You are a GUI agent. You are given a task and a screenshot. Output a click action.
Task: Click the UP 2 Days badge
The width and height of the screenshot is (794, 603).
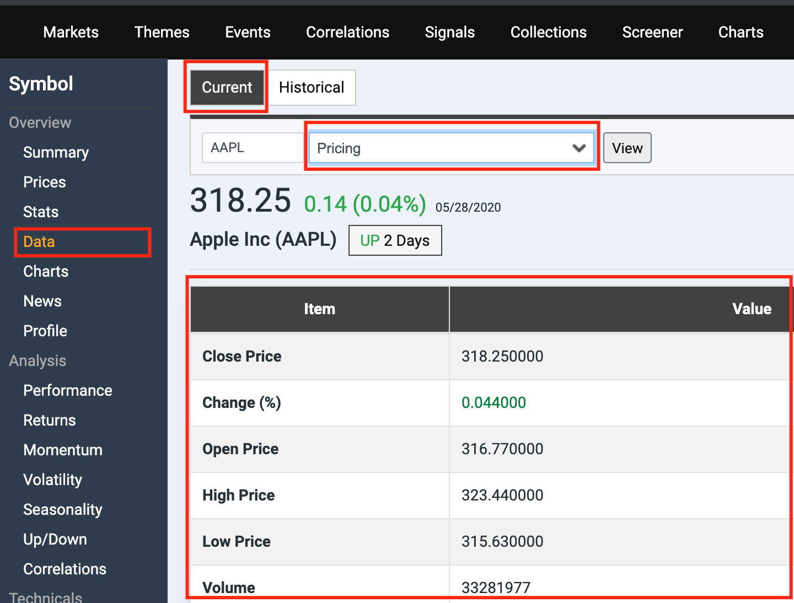pyautogui.click(x=395, y=240)
